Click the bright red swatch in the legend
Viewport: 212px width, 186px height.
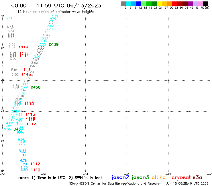175,3
